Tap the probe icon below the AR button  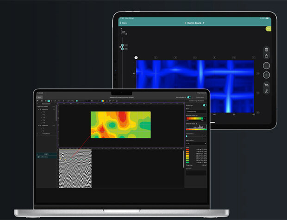coord(267,92)
